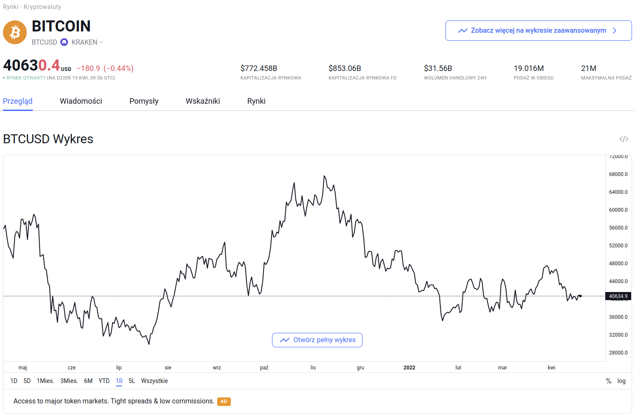Click the chart icon inside Otwórz pełny wykres
The image size is (635, 417).
coord(284,340)
